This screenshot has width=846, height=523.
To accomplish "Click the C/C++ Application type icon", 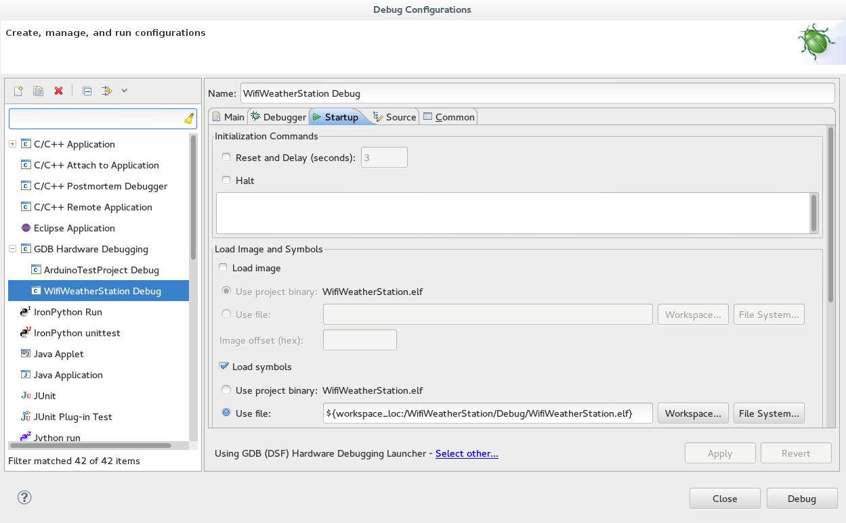I will 26,144.
